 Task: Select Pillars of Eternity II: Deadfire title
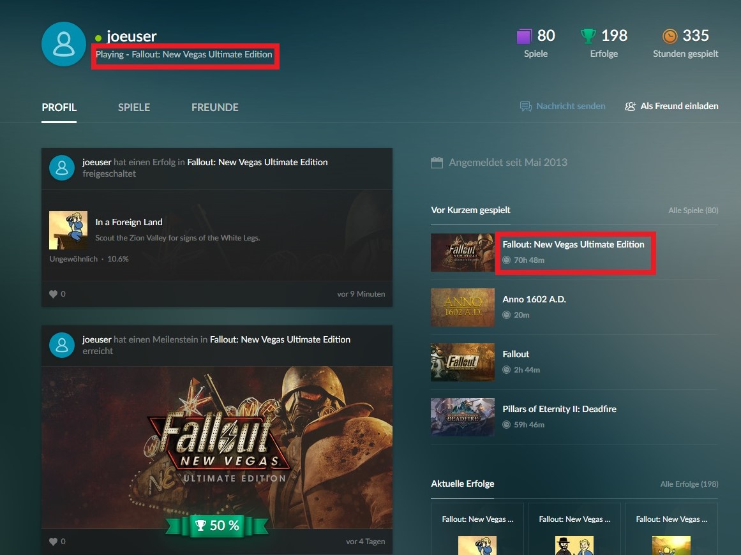point(559,408)
